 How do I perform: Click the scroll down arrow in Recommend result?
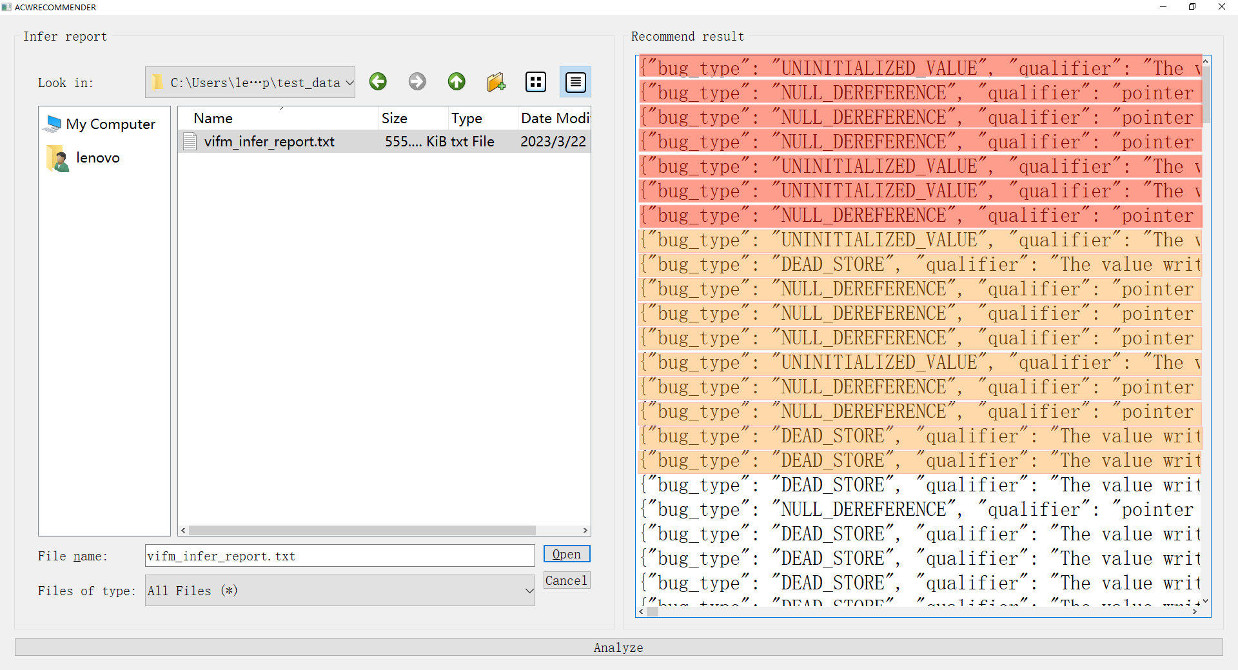point(1206,601)
